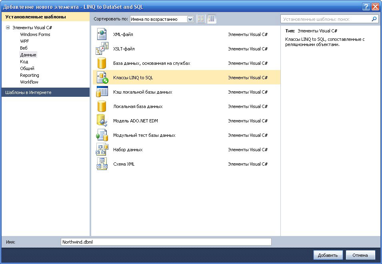Switch to medium icons list view
382x264 pixels.
(212, 19)
